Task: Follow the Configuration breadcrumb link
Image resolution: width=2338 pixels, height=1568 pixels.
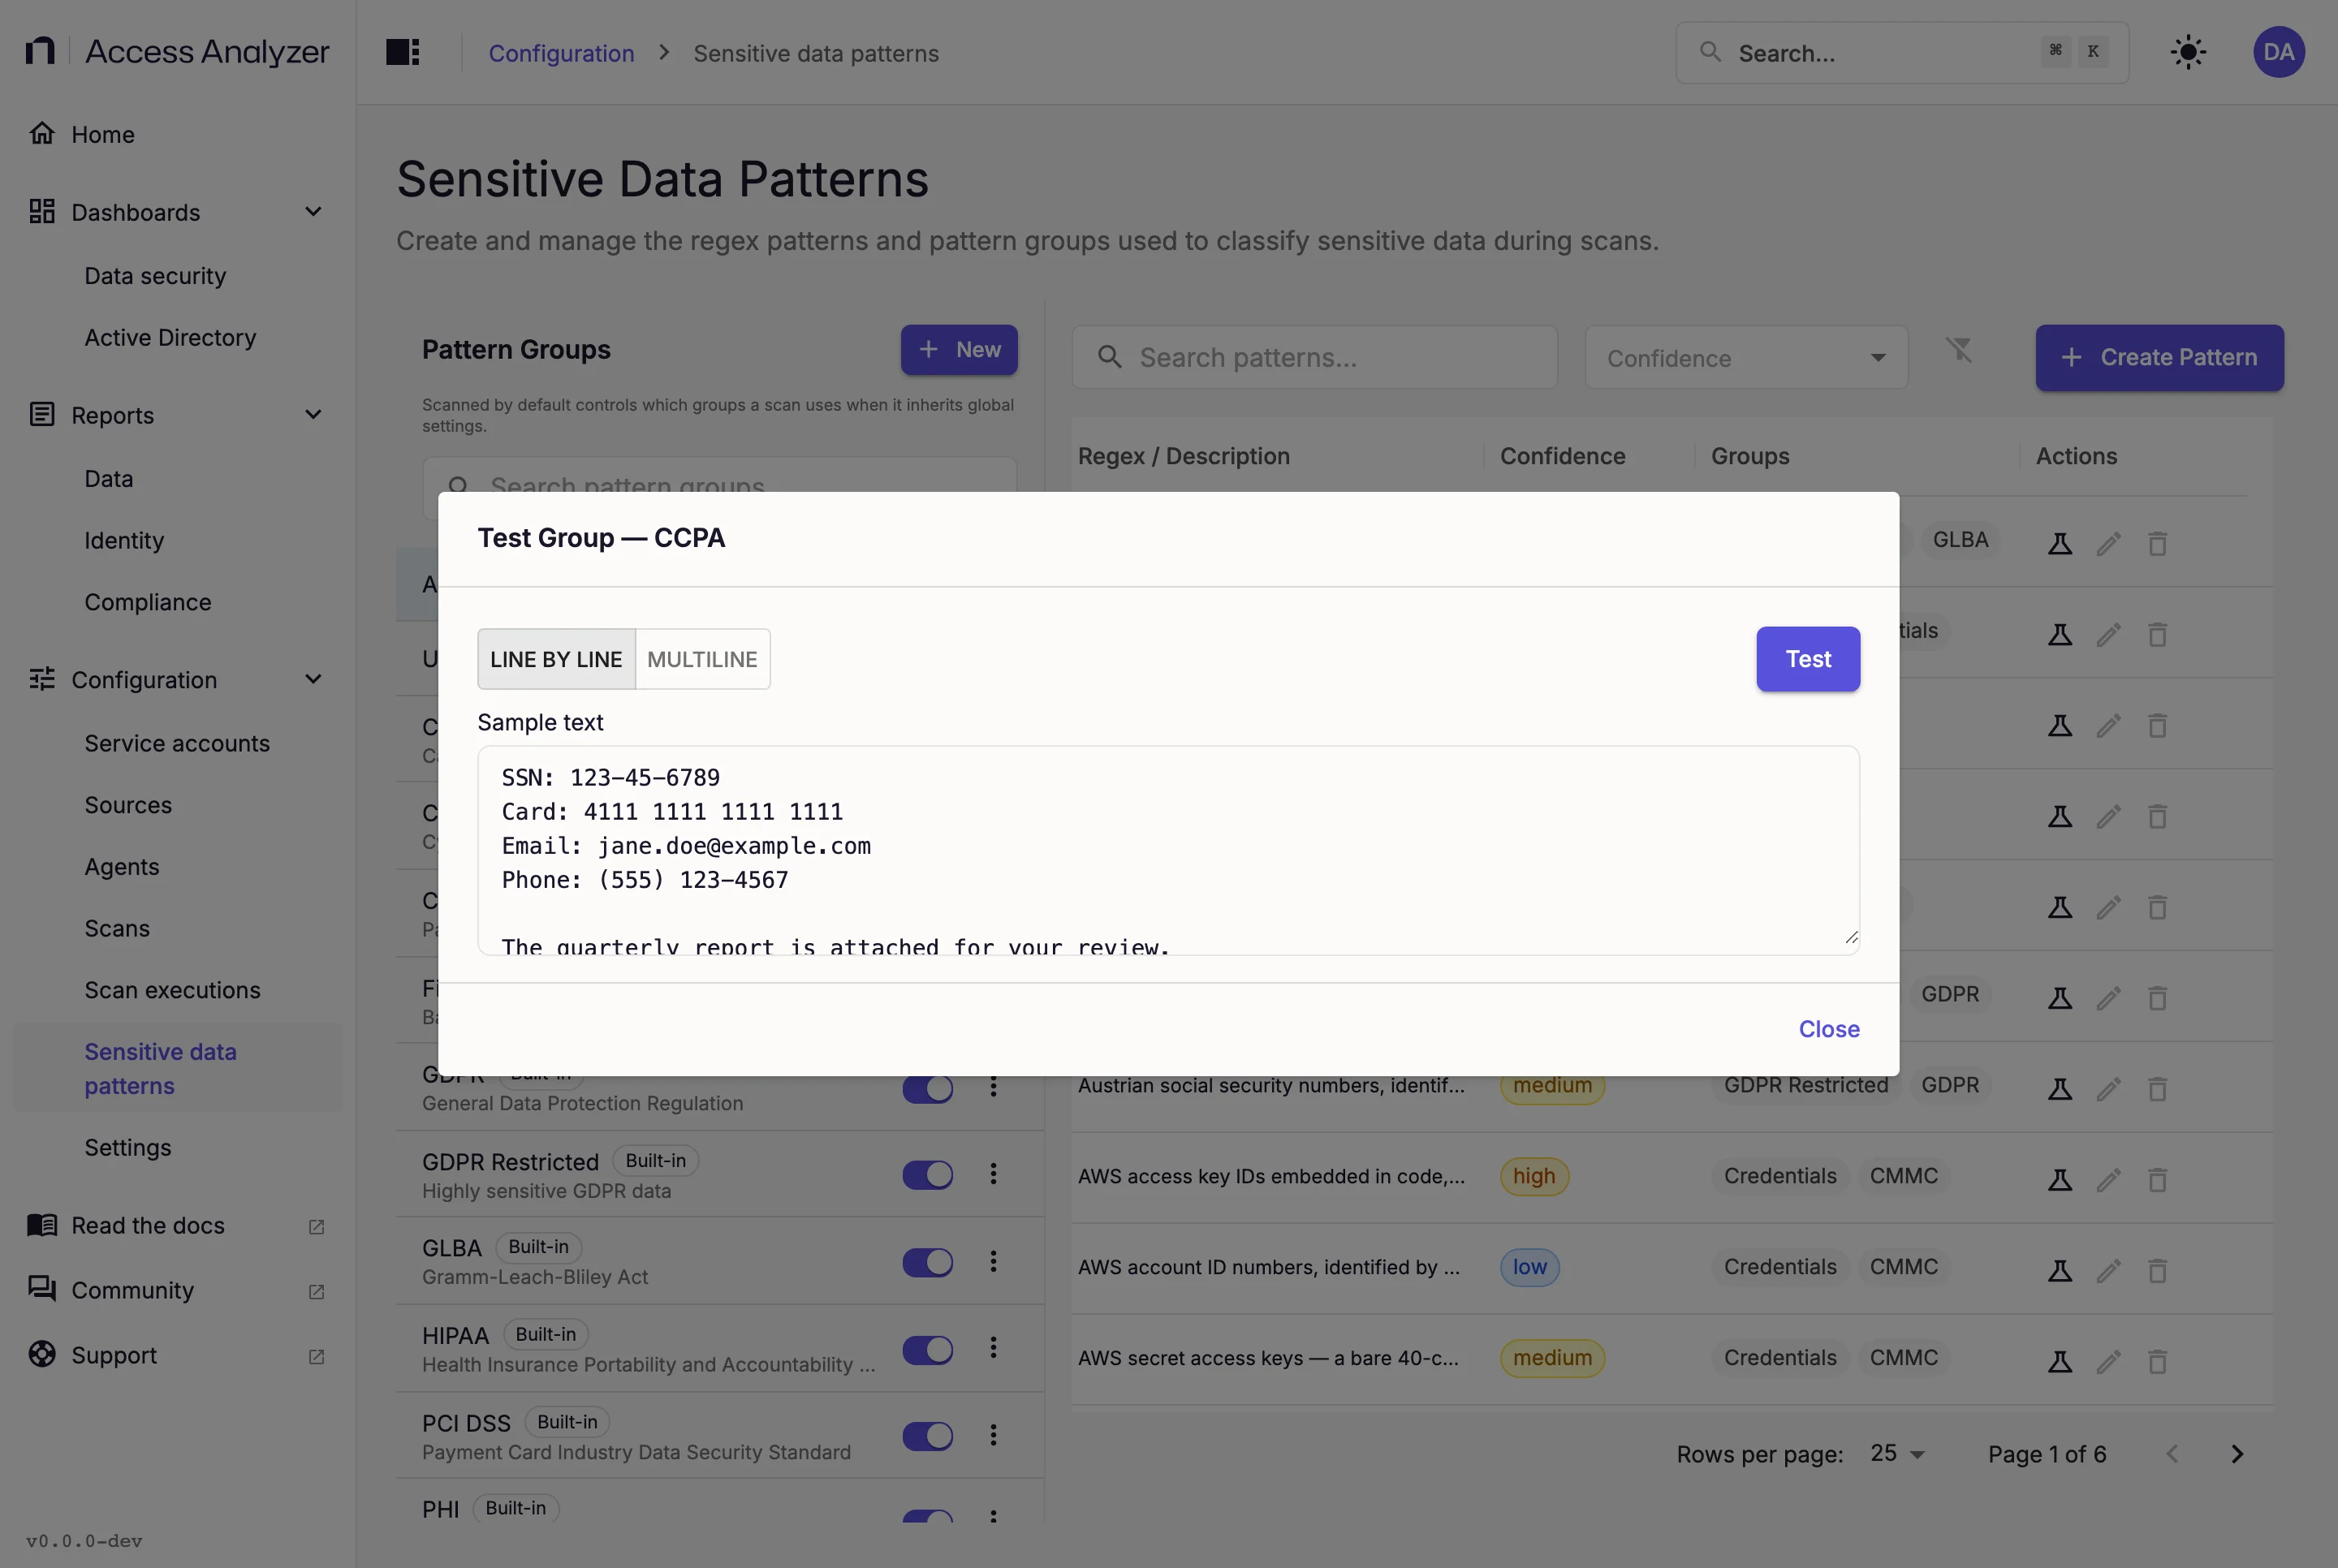Action: 561,53
